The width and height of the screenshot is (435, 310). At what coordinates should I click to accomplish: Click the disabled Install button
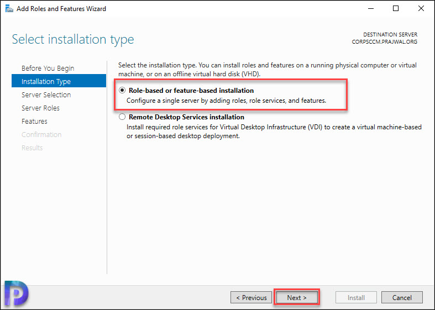[356, 297]
